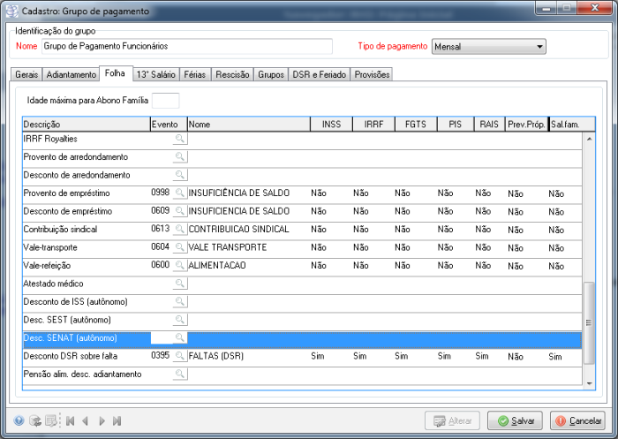Search event for Desconto DSR sobre falta
This screenshot has height=439, width=618.
pos(179,356)
